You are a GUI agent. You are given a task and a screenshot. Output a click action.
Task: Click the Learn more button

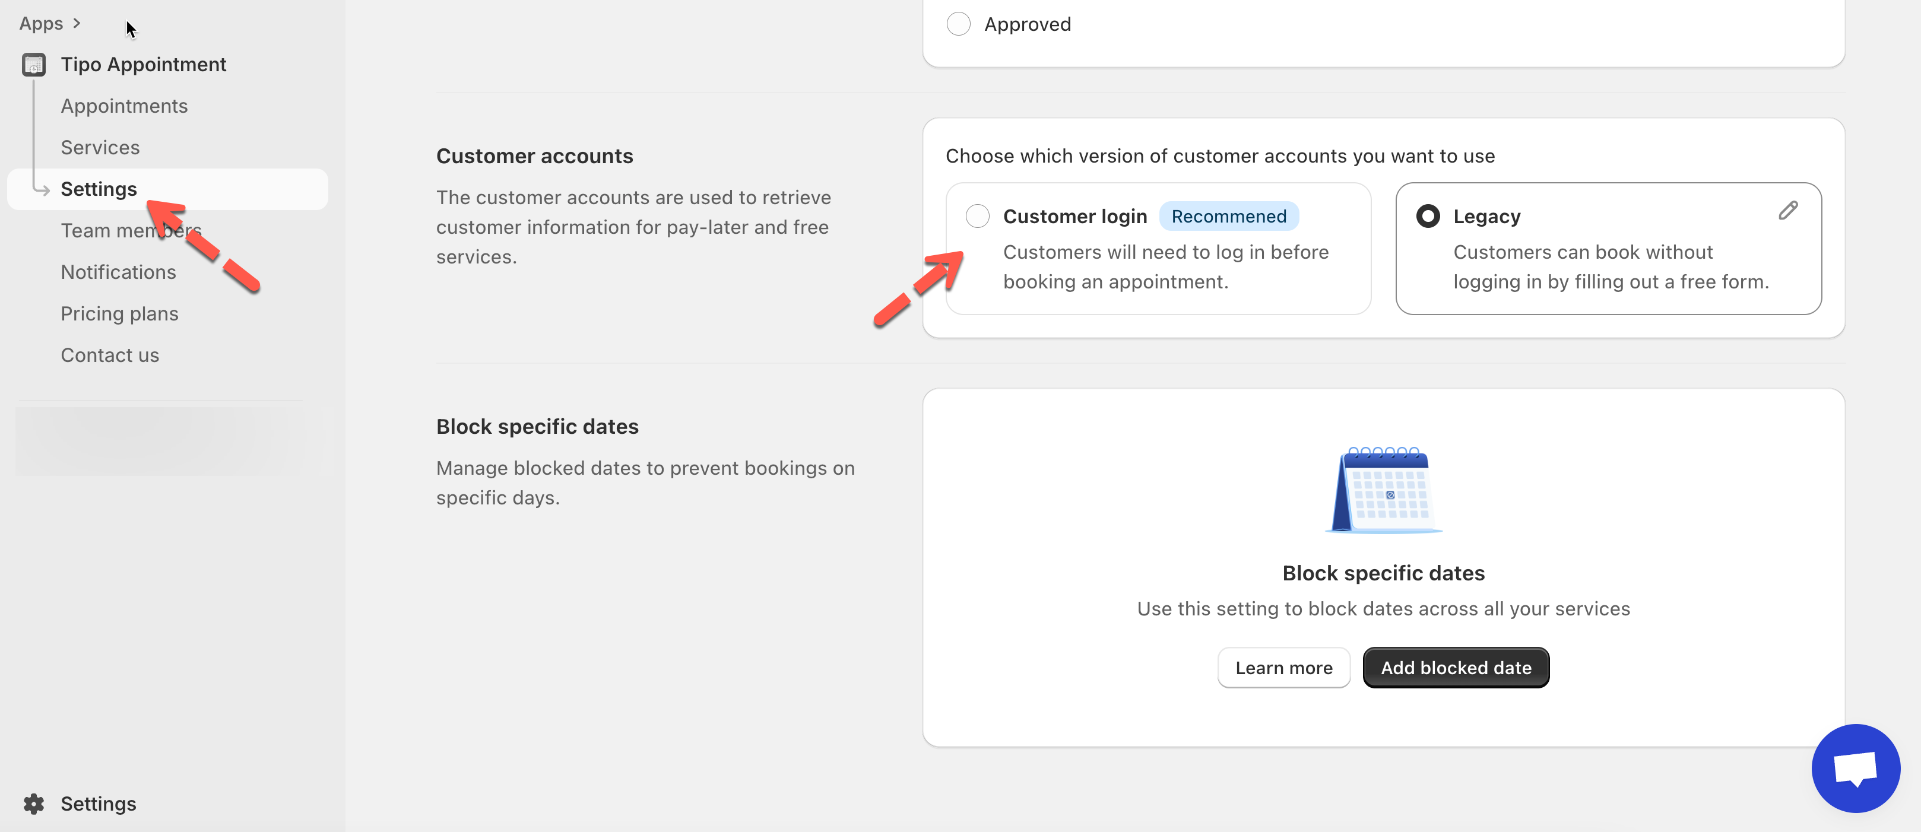pyautogui.click(x=1283, y=668)
